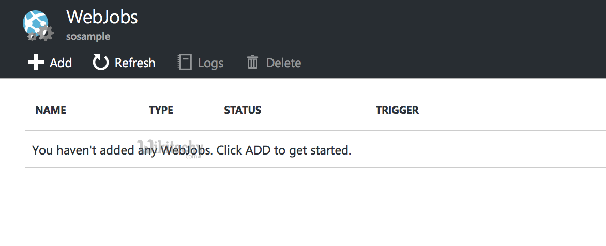Click the blank white area below the table
The image size is (606, 246).
(x=310, y=207)
